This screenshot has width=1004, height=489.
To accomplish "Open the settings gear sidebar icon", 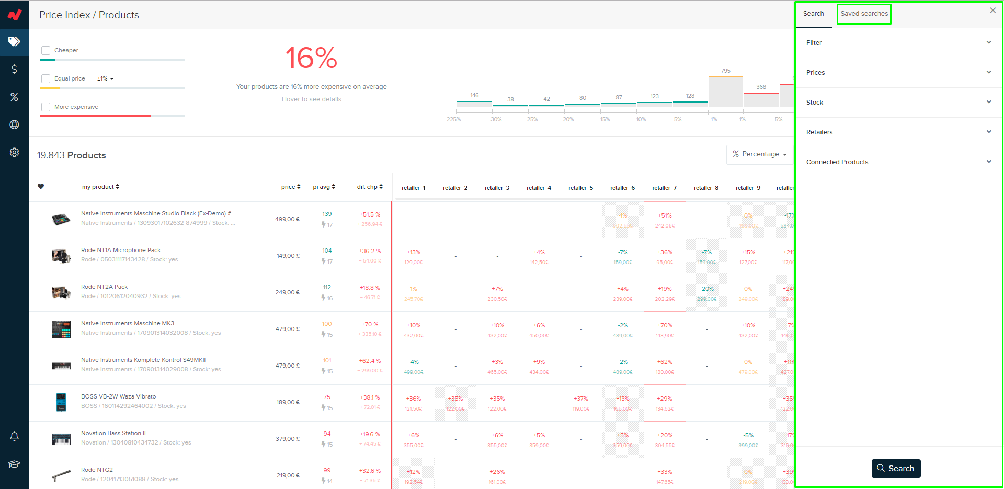I will click(14, 152).
